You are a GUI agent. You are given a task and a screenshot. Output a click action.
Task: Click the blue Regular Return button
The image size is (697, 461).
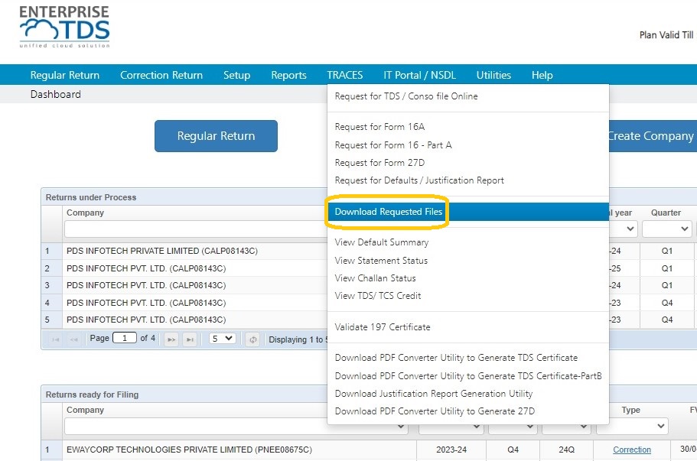tap(216, 136)
